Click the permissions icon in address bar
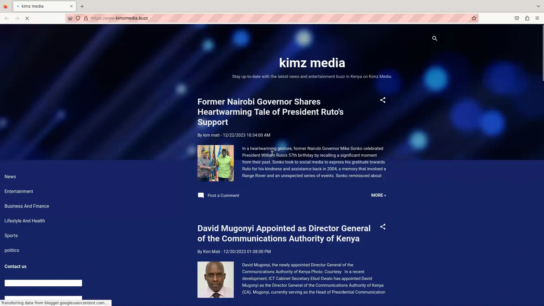This screenshot has height=306, width=544. pyautogui.click(x=70, y=18)
